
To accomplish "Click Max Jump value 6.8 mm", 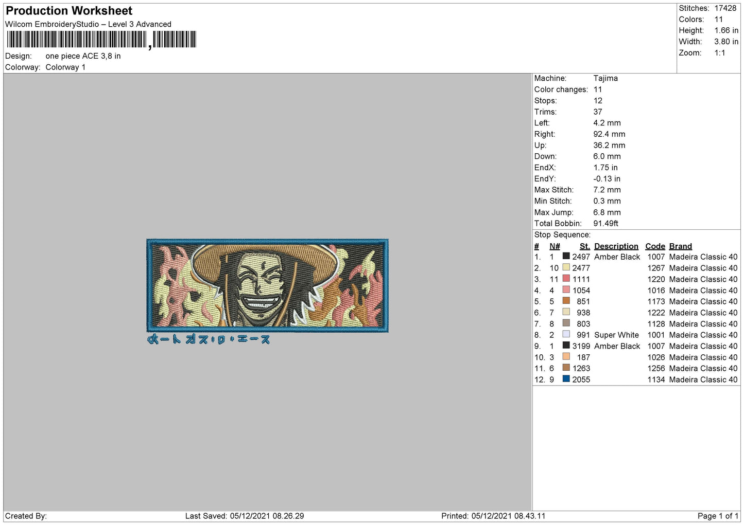I will click(607, 212).
